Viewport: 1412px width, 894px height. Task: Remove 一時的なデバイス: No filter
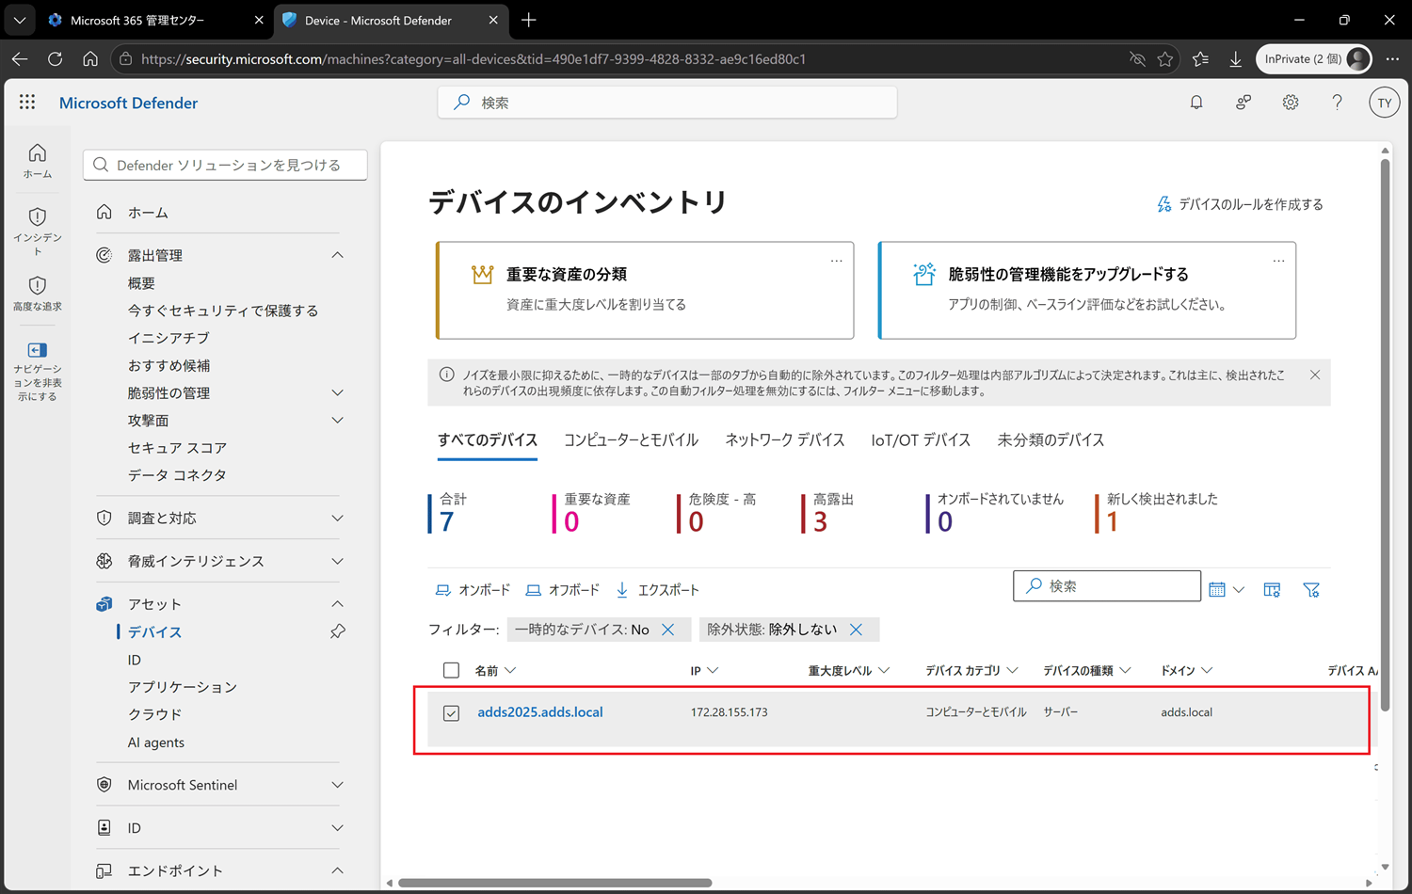click(668, 630)
